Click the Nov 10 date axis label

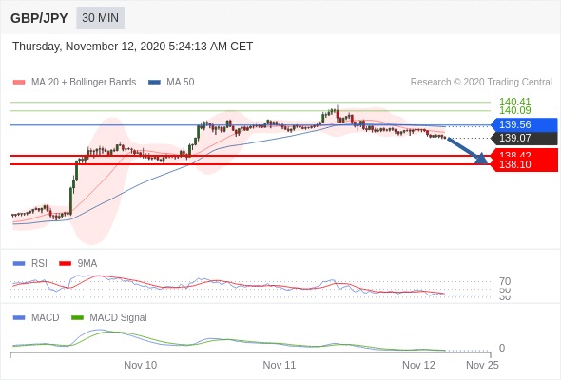point(141,365)
